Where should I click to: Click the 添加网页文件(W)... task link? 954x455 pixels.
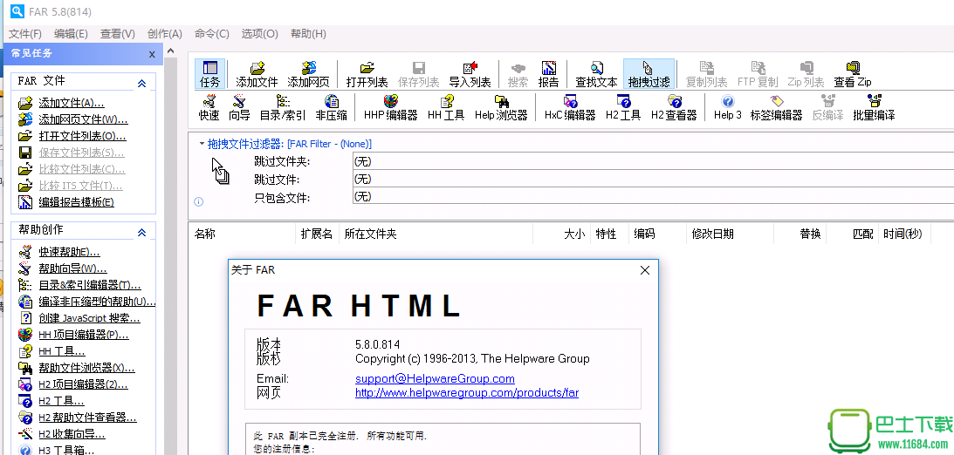click(x=83, y=119)
